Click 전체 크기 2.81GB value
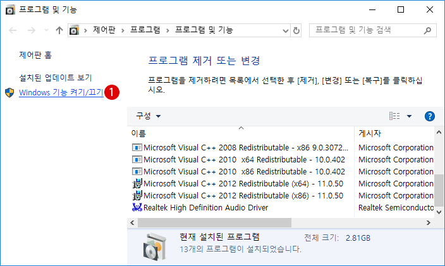The height and width of the screenshot is (266, 445). 358,238
